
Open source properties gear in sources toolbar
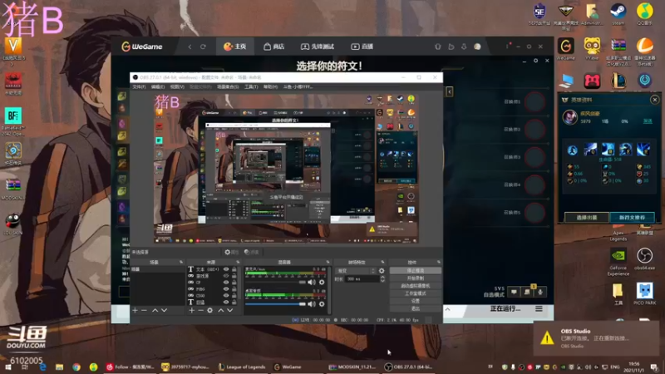pos(210,310)
